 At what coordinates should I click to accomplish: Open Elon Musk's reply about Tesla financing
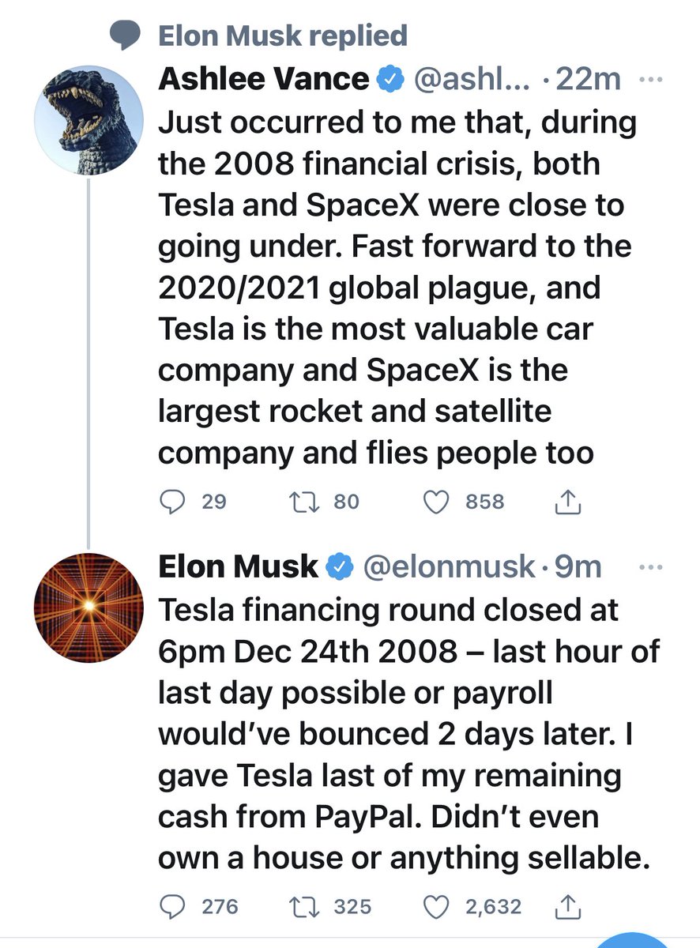pyautogui.click(x=409, y=732)
